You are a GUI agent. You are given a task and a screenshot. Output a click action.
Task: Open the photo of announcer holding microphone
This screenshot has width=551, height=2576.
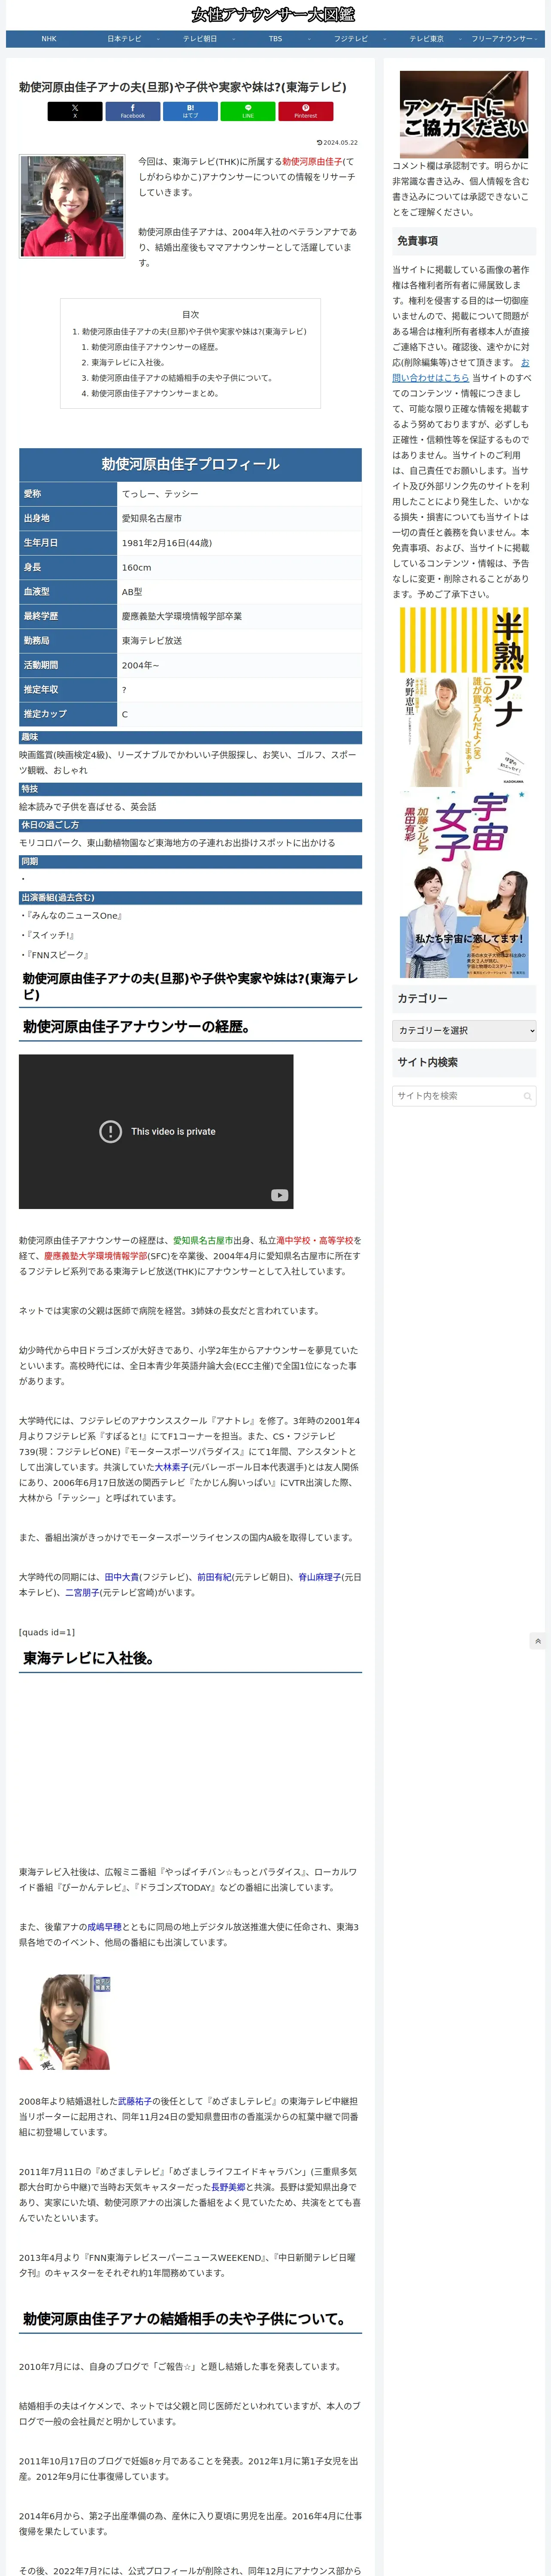(x=64, y=2022)
